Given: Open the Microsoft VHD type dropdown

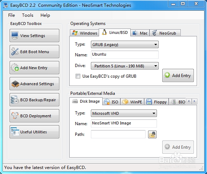Looking at the screenshot, I should 124,113.
